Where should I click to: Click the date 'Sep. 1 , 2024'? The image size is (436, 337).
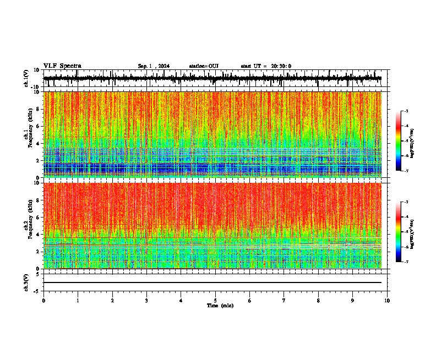tap(154, 66)
